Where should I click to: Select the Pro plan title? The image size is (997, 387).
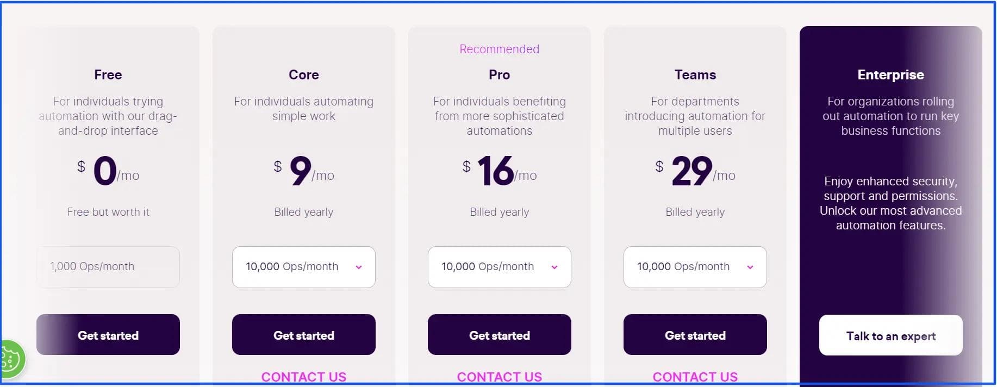tap(500, 74)
